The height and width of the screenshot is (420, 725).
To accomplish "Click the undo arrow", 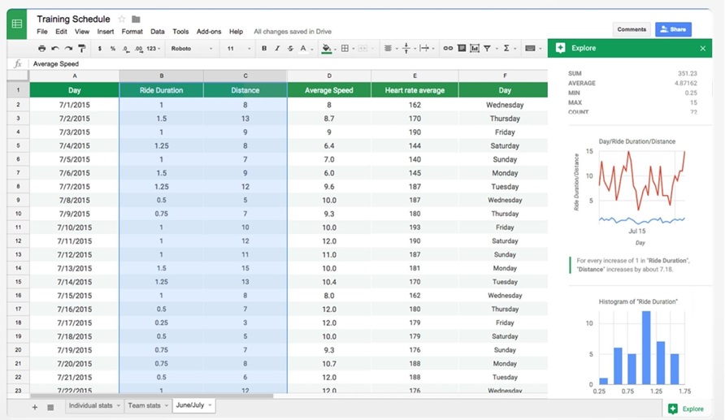I will click(54, 49).
